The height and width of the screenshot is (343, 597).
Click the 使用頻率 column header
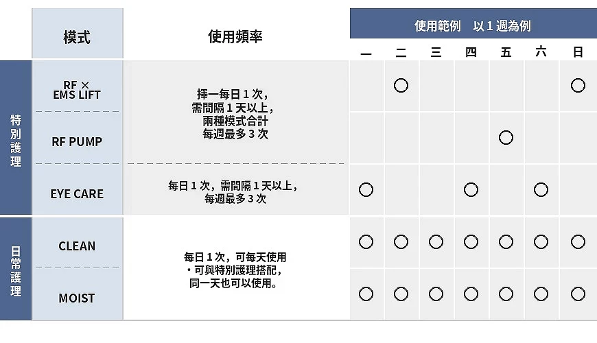pyautogui.click(x=235, y=36)
